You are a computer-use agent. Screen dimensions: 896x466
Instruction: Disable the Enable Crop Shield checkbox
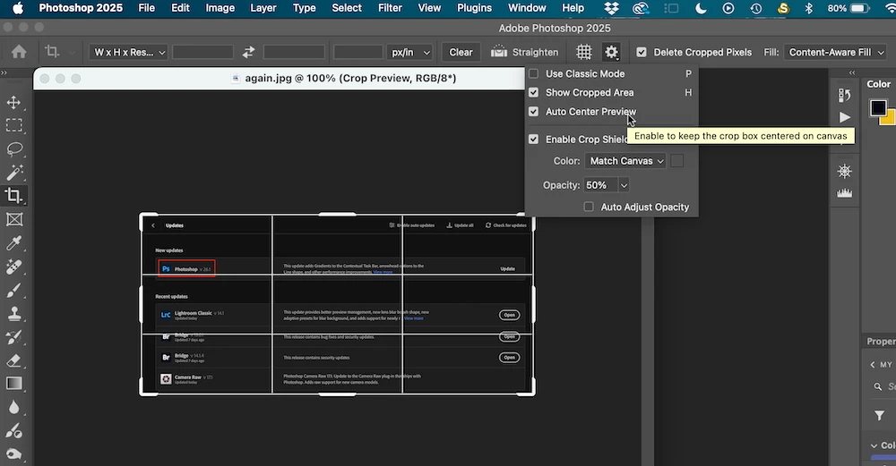[x=533, y=140]
